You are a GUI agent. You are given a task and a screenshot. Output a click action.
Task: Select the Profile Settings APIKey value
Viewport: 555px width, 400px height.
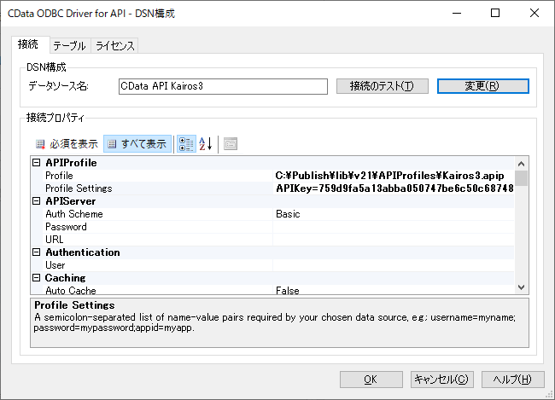coord(394,188)
